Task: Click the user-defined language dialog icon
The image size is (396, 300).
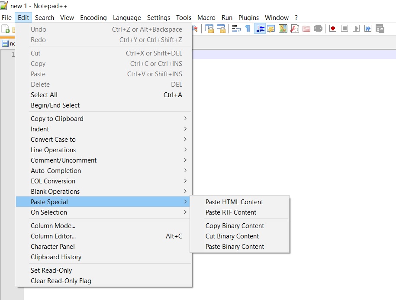Action: [271, 29]
